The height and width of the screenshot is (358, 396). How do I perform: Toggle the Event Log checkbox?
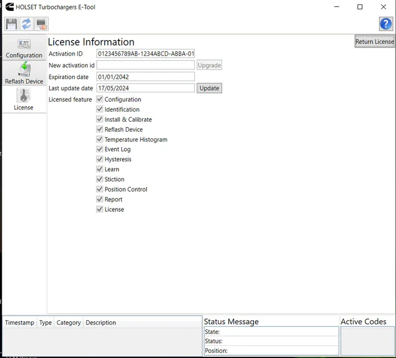[x=100, y=150]
